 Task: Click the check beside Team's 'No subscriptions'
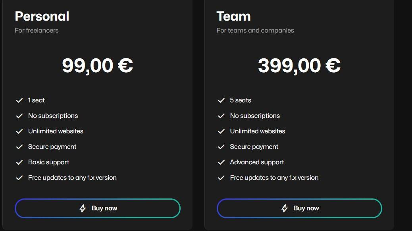coord(221,115)
